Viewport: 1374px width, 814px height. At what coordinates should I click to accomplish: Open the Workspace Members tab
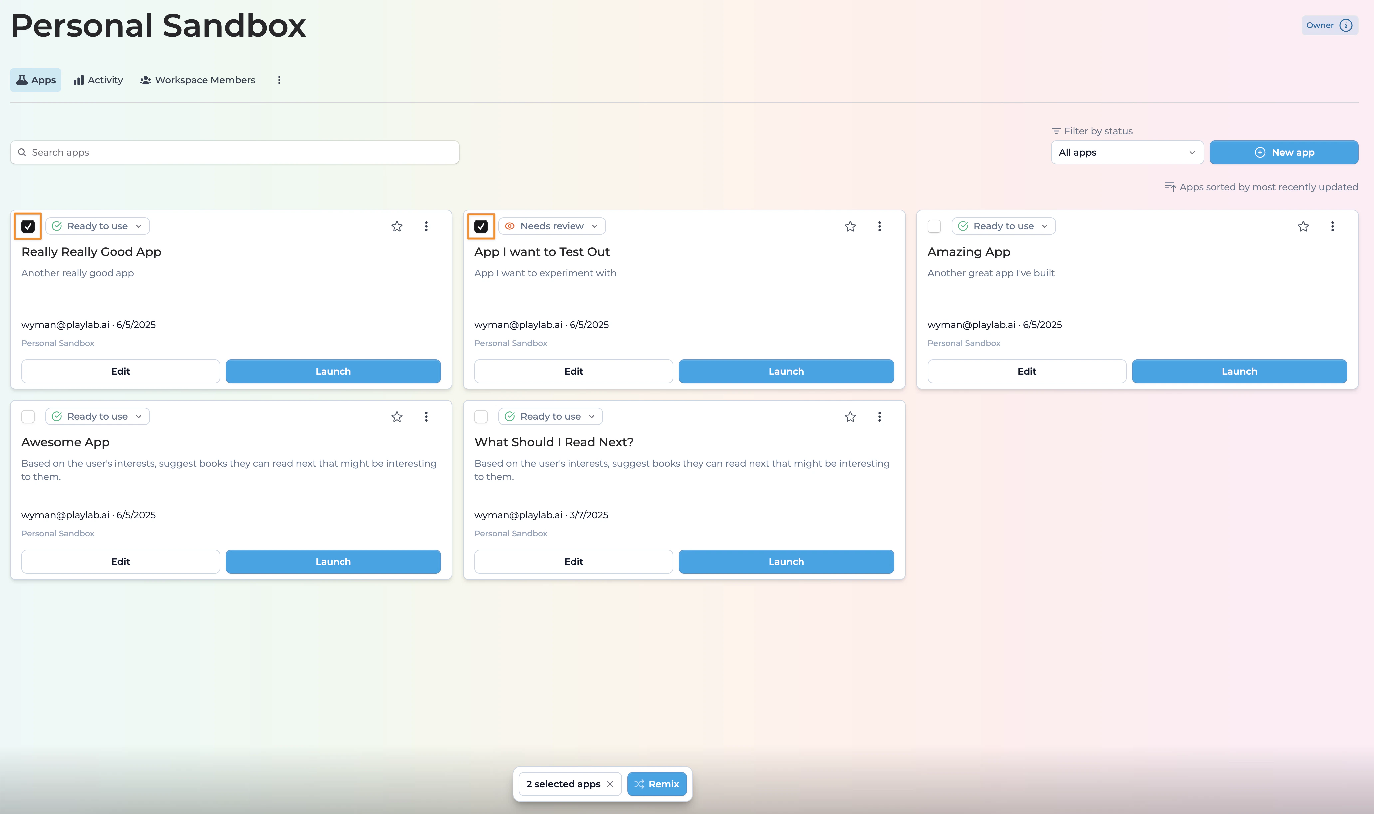point(197,80)
